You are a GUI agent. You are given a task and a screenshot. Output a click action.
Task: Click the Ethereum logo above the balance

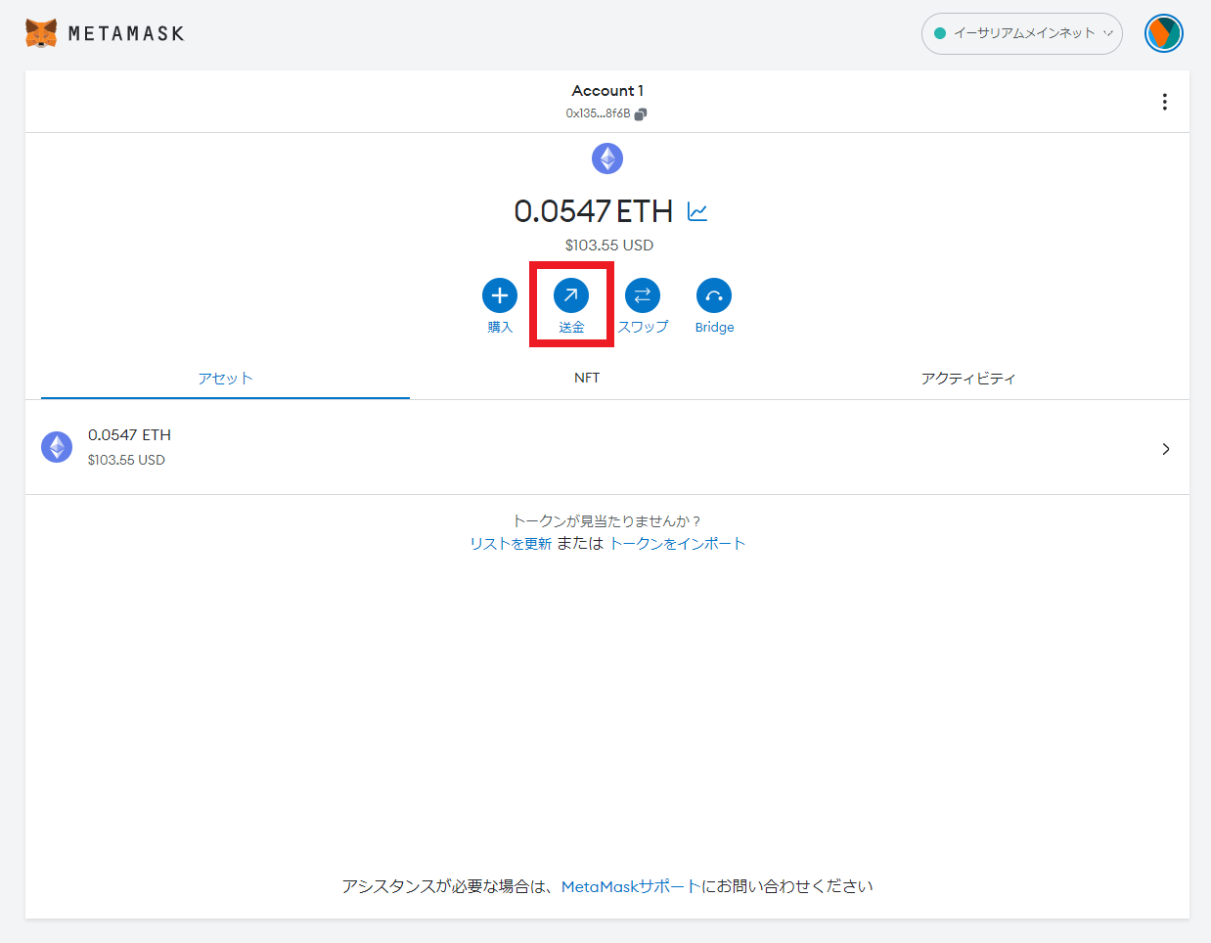coord(607,158)
